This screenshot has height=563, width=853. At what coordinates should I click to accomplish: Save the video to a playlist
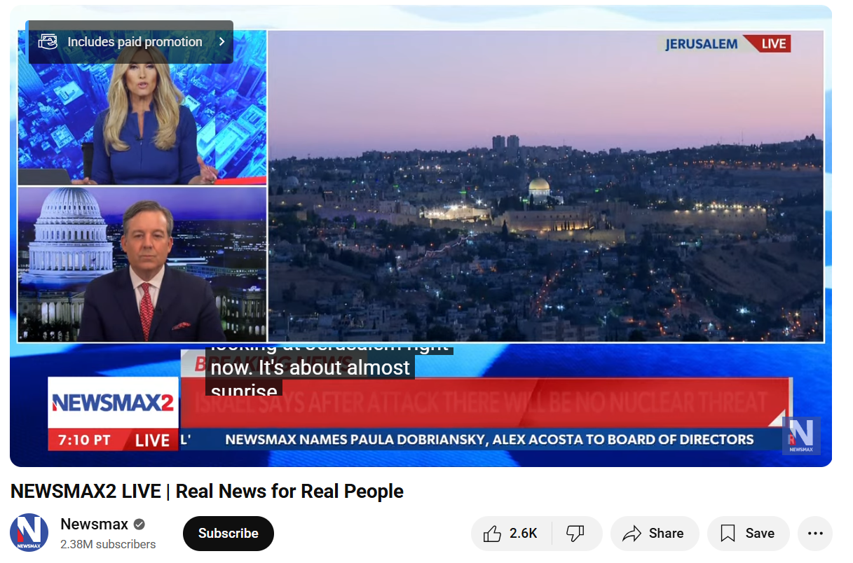click(748, 534)
